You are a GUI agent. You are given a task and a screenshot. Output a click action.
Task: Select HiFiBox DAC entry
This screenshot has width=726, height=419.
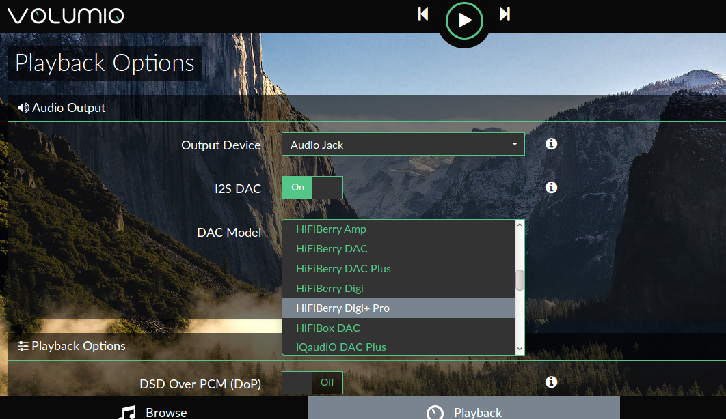(x=399, y=328)
